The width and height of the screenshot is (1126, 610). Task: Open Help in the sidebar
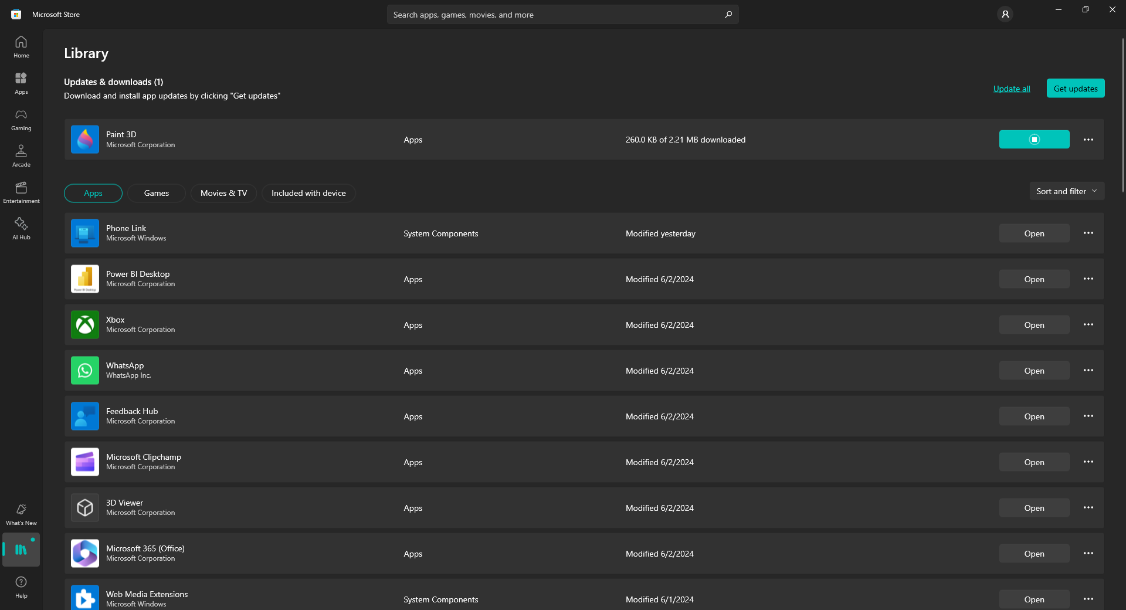21,587
